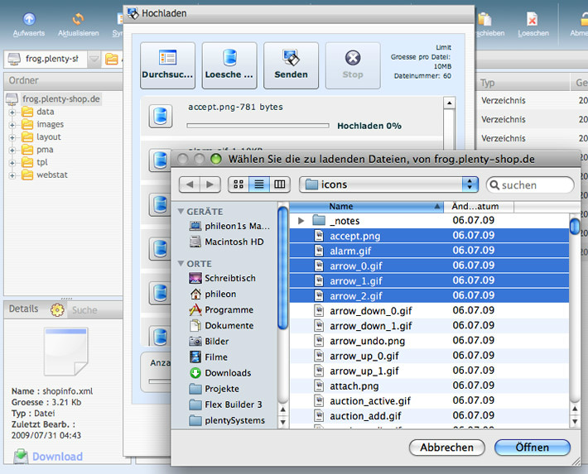Viewport: 588px width, 474px height.
Task: Select auction_active.gif in file list
Action: pyautogui.click(x=429, y=400)
